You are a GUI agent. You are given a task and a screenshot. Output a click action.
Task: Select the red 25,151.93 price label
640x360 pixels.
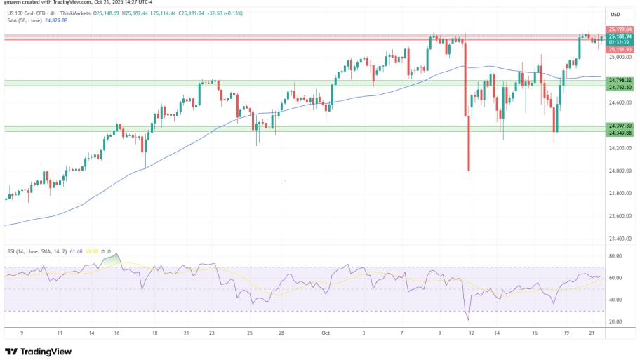pos(620,50)
